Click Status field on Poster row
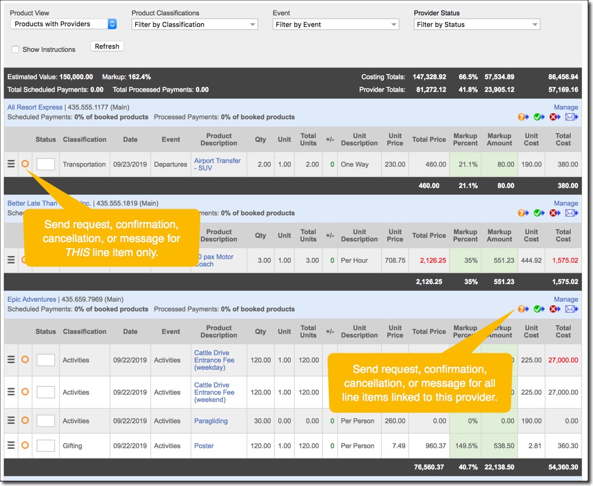 click(46, 446)
